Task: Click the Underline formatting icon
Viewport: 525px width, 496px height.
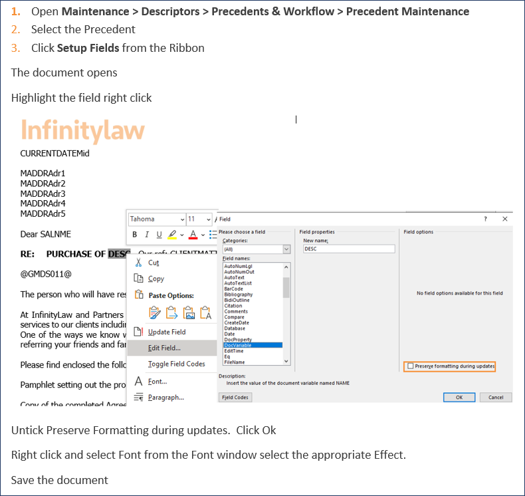Action: [158, 235]
